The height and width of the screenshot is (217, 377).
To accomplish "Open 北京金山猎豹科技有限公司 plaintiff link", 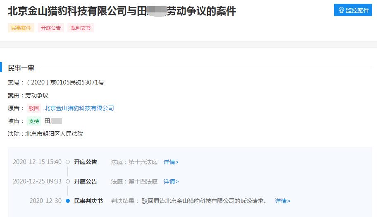I will point(79,108).
